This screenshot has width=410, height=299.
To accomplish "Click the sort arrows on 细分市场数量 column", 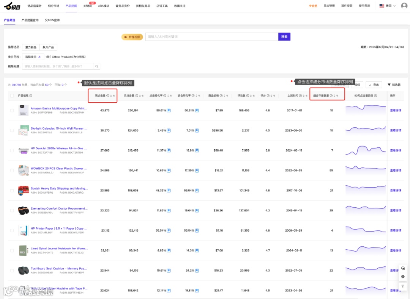I will (x=334, y=96).
